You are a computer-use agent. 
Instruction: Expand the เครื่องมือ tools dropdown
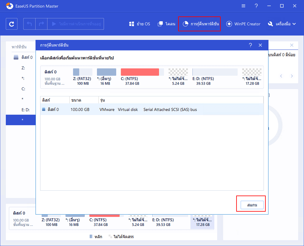click(282, 24)
